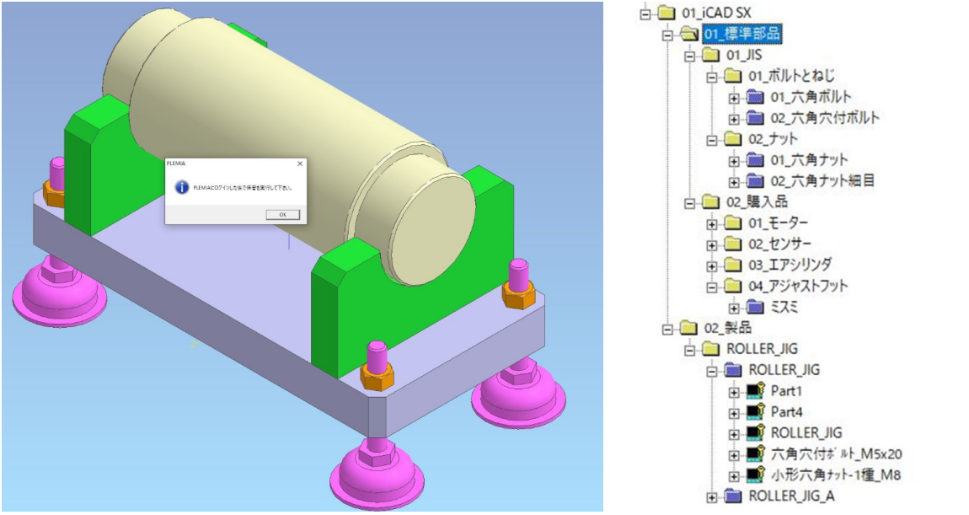
Task: Collapse the 02_製品 folder
Action: [668, 328]
